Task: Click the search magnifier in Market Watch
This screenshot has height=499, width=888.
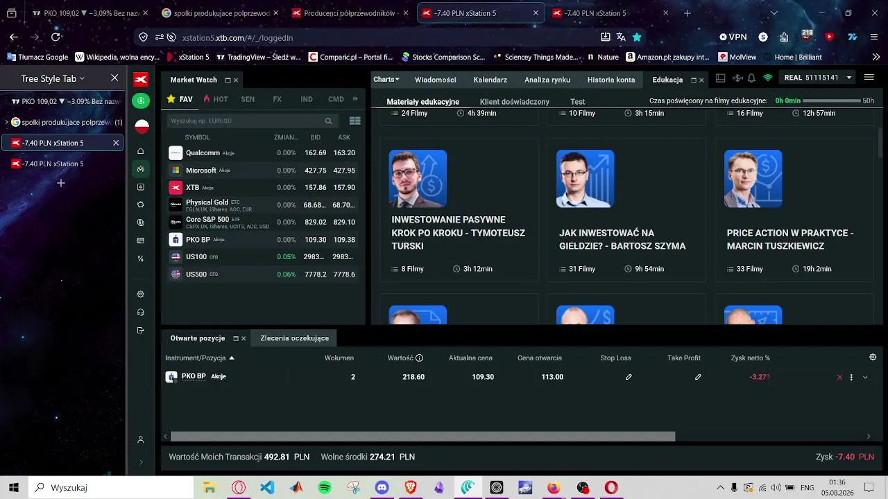Action: pos(329,121)
